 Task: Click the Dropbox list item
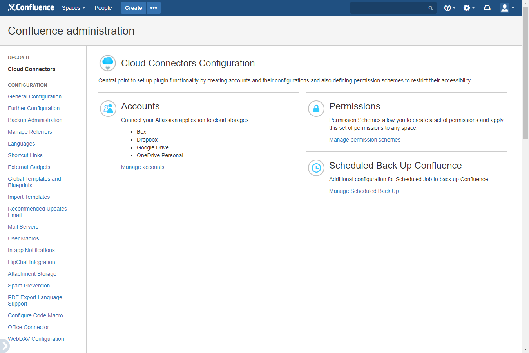click(x=147, y=140)
